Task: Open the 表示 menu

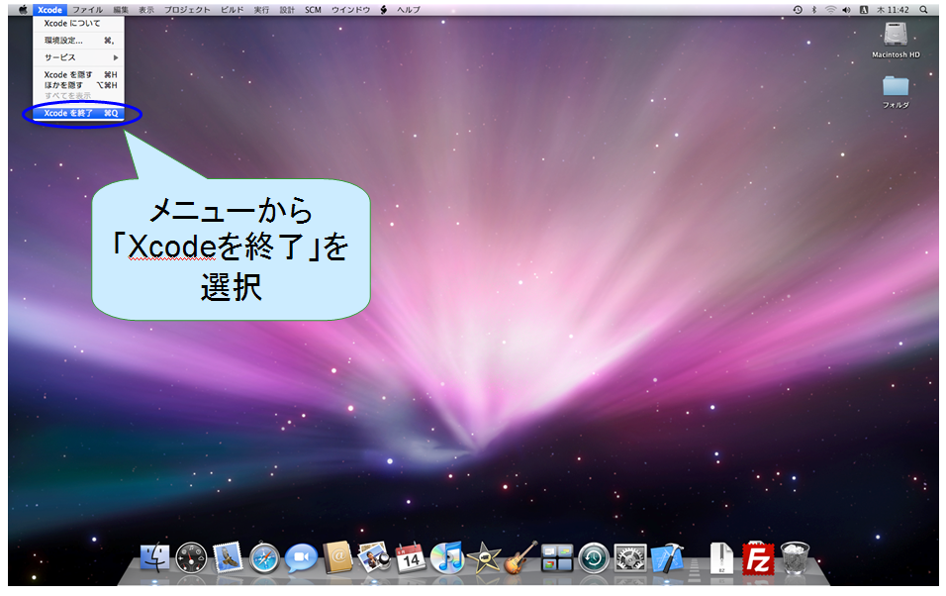Action: (x=146, y=10)
